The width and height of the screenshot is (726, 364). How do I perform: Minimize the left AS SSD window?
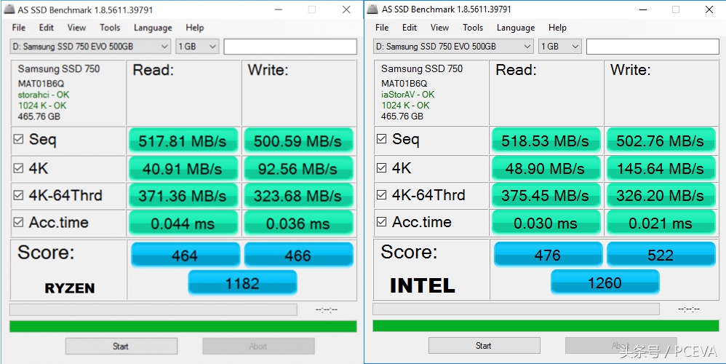(x=279, y=9)
